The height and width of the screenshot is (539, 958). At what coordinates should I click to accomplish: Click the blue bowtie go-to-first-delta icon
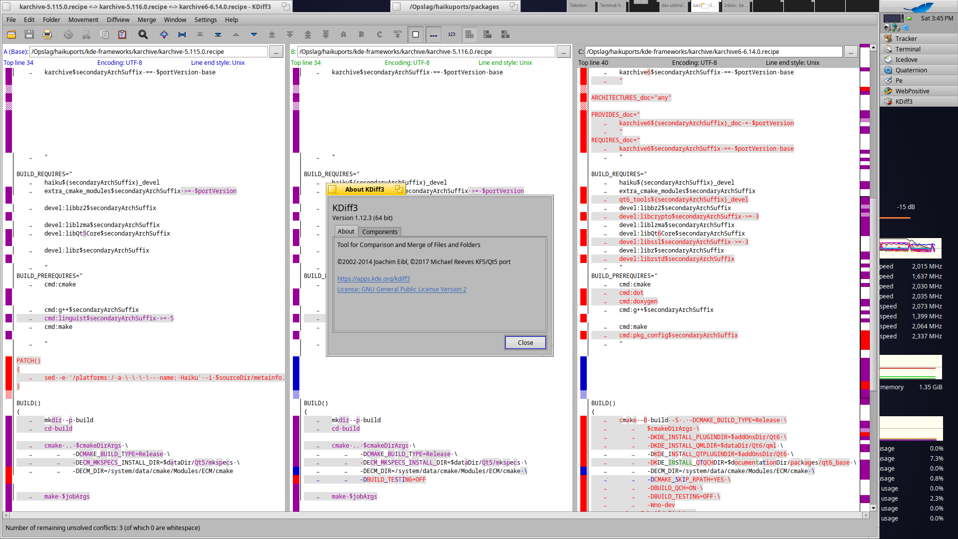(182, 34)
